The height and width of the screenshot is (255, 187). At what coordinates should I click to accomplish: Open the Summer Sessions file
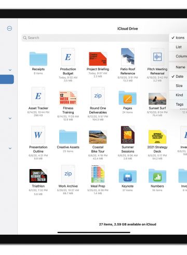tap(128, 135)
